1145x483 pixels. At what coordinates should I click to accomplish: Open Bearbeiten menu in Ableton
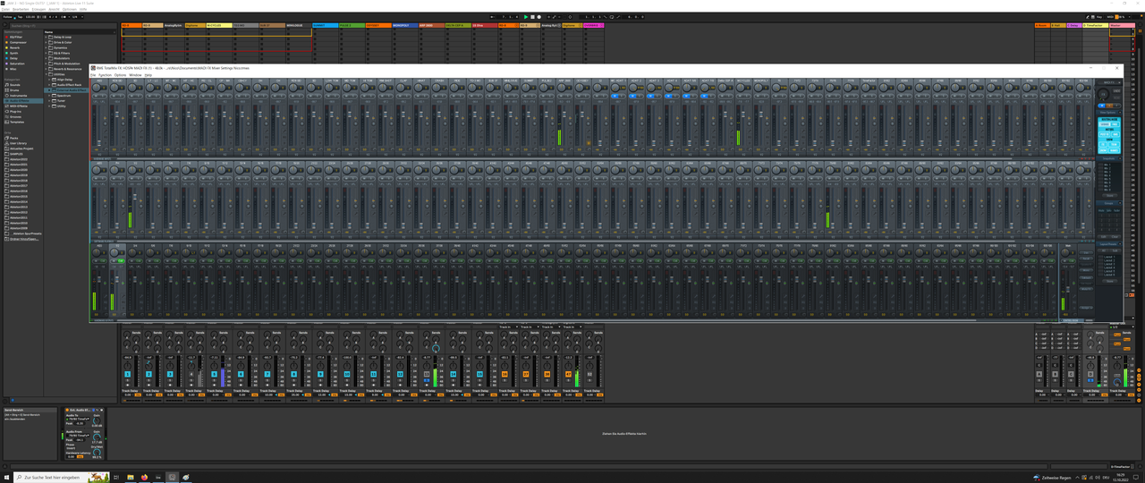[x=21, y=9]
